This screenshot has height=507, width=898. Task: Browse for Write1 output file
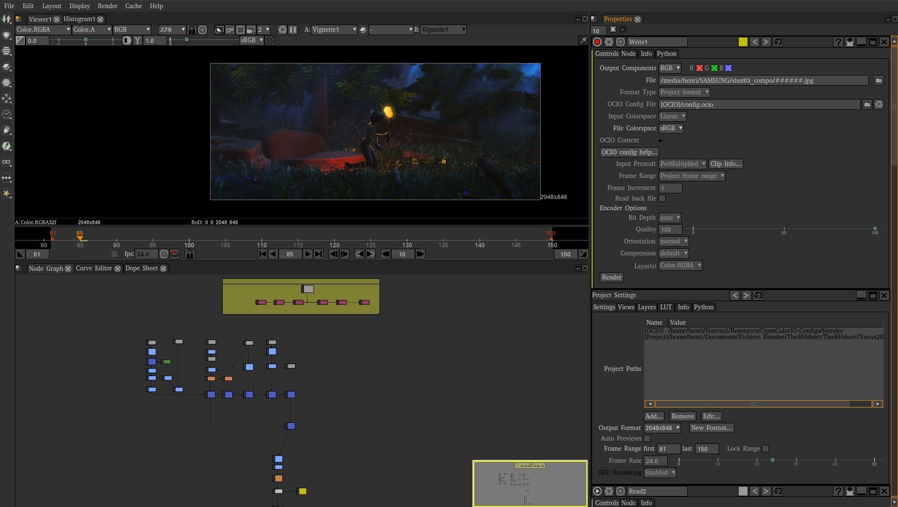[879, 80]
